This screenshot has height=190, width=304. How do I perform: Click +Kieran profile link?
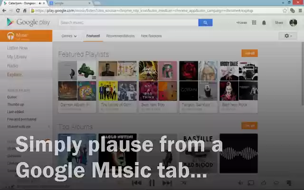point(242,22)
